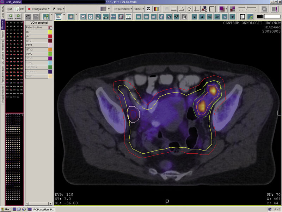Select the rectangle ROI drawing tool

tap(139, 17)
